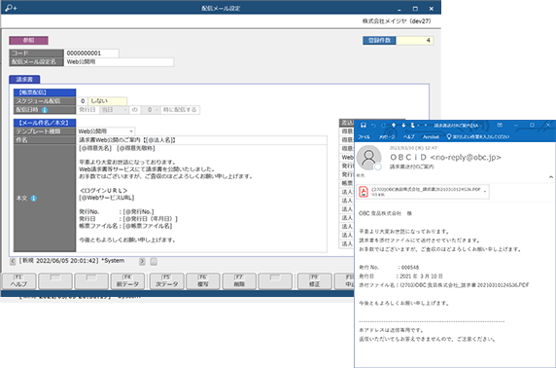
Task: Click the F1 ヘルプ button
Action: 18,281
